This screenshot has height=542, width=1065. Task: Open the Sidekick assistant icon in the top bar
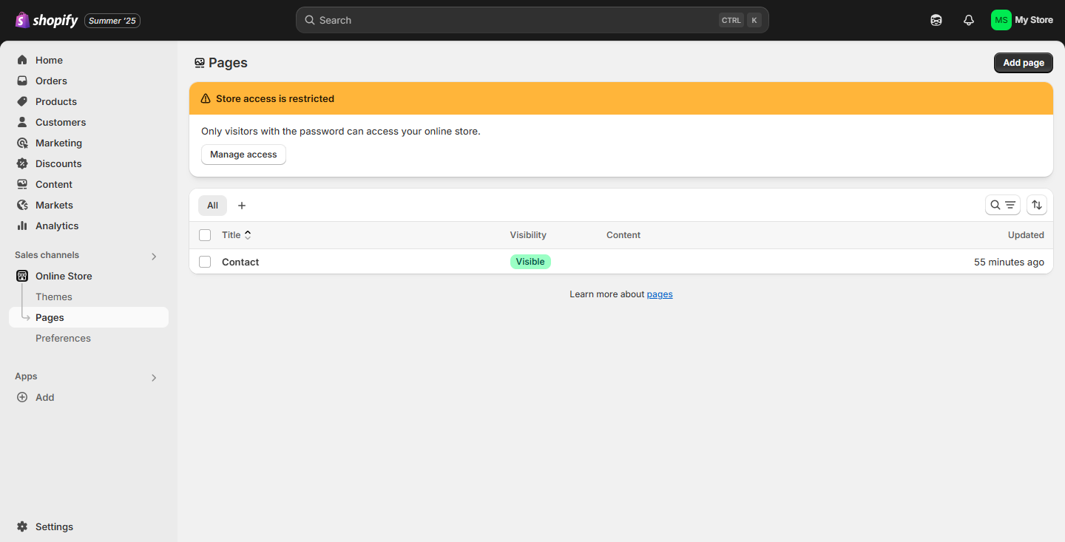tap(936, 20)
